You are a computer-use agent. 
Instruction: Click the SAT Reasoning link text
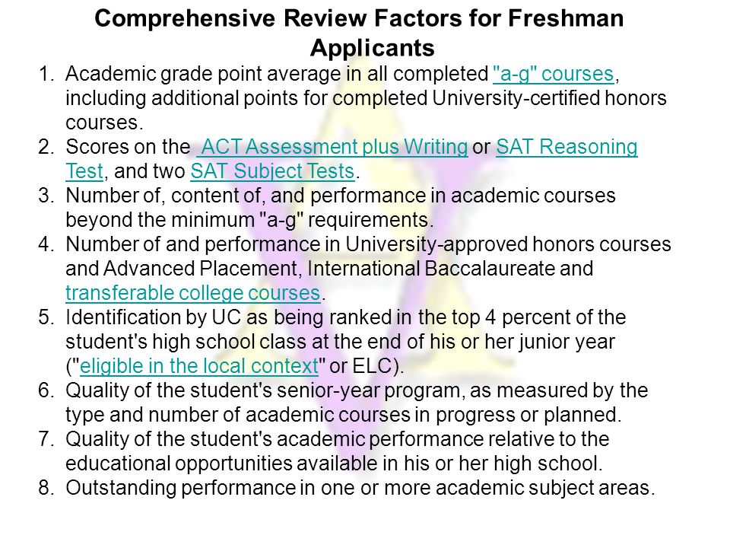(567, 147)
